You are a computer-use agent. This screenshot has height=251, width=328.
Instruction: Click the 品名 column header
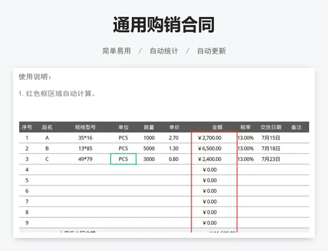(x=47, y=127)
